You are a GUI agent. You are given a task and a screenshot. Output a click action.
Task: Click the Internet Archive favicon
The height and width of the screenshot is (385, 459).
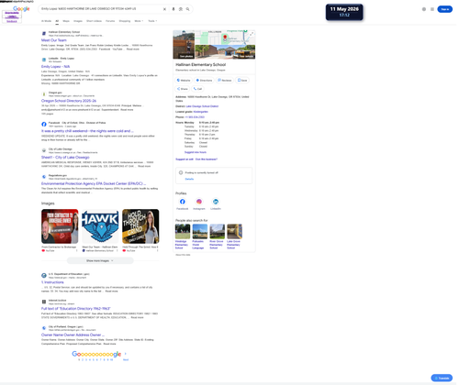44,302
